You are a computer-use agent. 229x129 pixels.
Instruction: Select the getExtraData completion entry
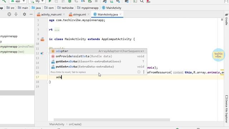click(x=98, y=61)
